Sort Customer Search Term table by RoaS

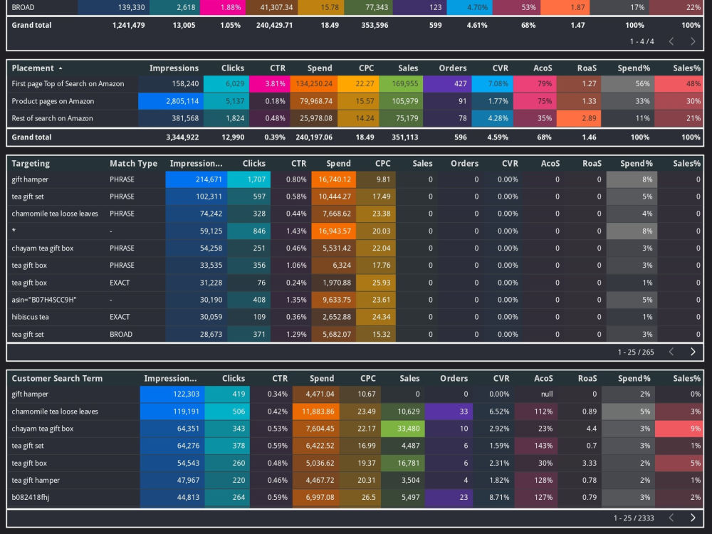(x=587, y=378)
